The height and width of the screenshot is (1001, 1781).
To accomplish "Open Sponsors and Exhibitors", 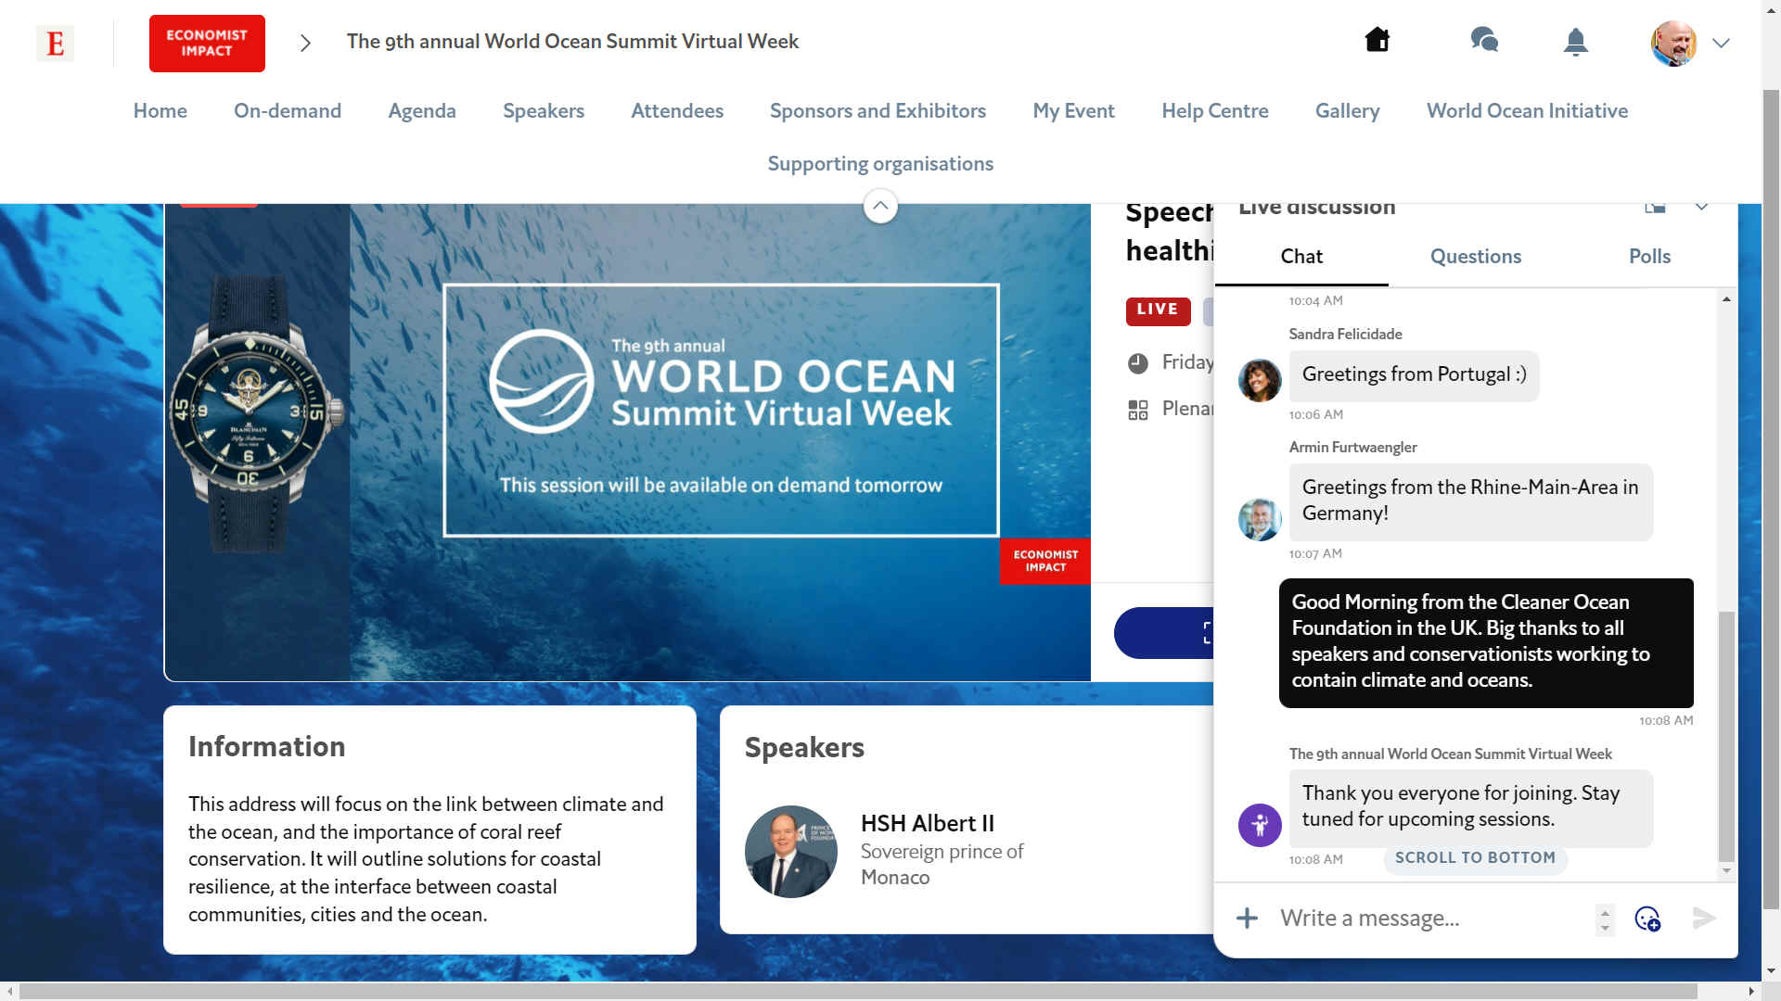I will point(878,111).
